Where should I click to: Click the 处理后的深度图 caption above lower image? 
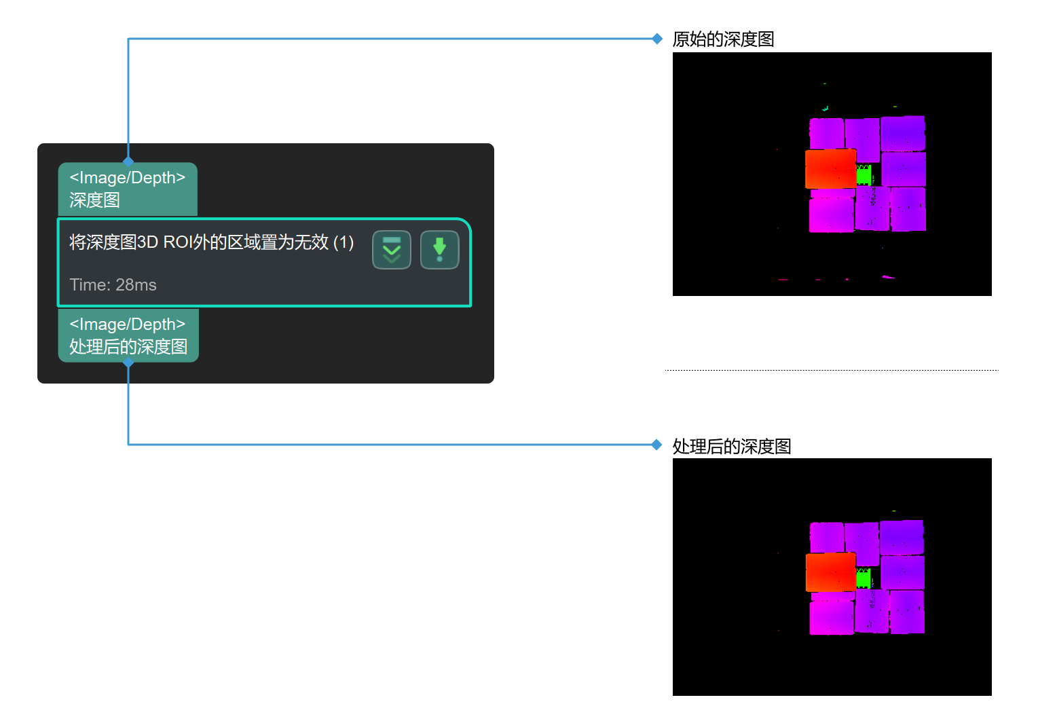point(732,446)
